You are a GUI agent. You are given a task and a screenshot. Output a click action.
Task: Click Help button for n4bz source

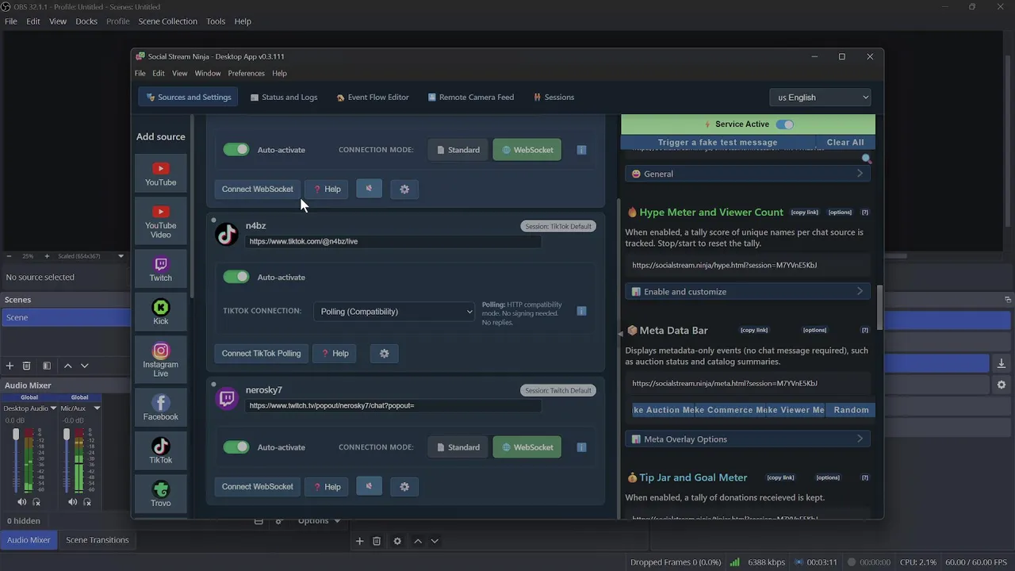pos(334,354)
